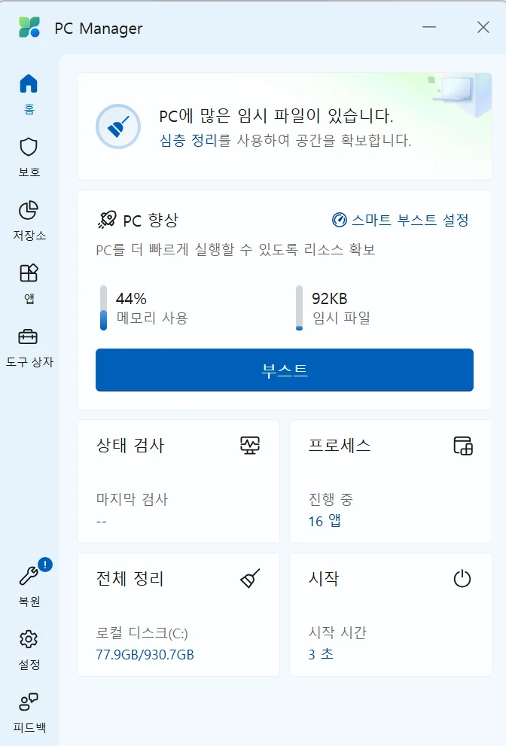Click the cleanup brush icon in the temp file banner
Image resolution: width=506 pixels, height=746 pixels.
click(x=118, y=126)
